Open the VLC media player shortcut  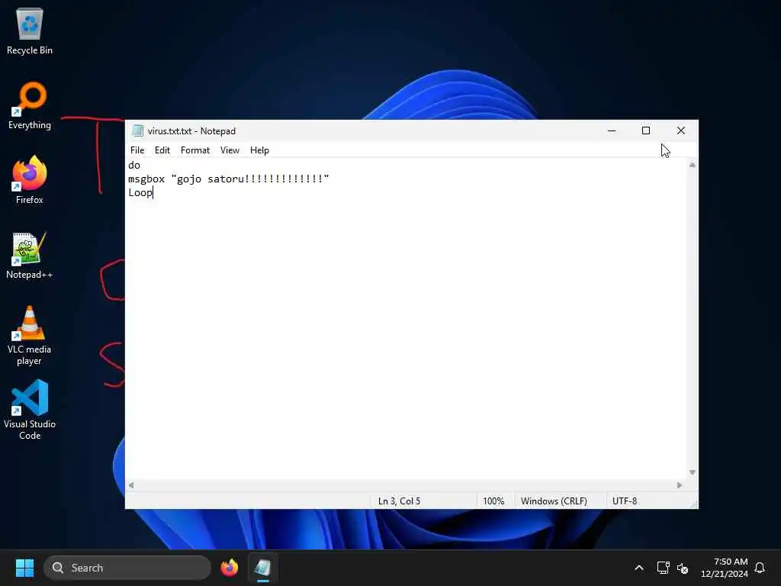(x=30, y=336)
